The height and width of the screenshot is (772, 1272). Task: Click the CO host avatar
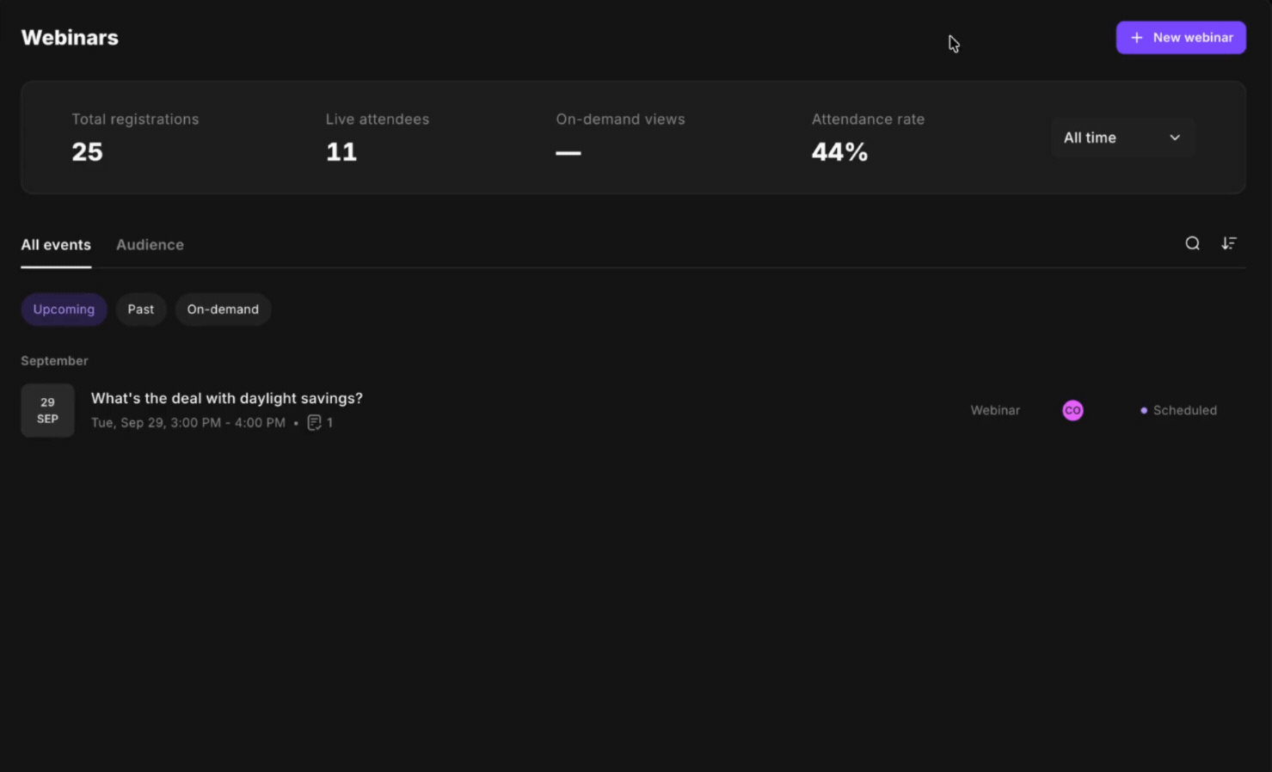1072,410
